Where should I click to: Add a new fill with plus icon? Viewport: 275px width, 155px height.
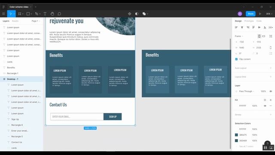271,100
